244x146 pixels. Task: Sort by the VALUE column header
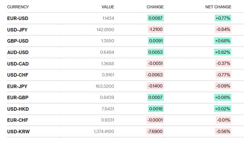[x=107, y=7]
